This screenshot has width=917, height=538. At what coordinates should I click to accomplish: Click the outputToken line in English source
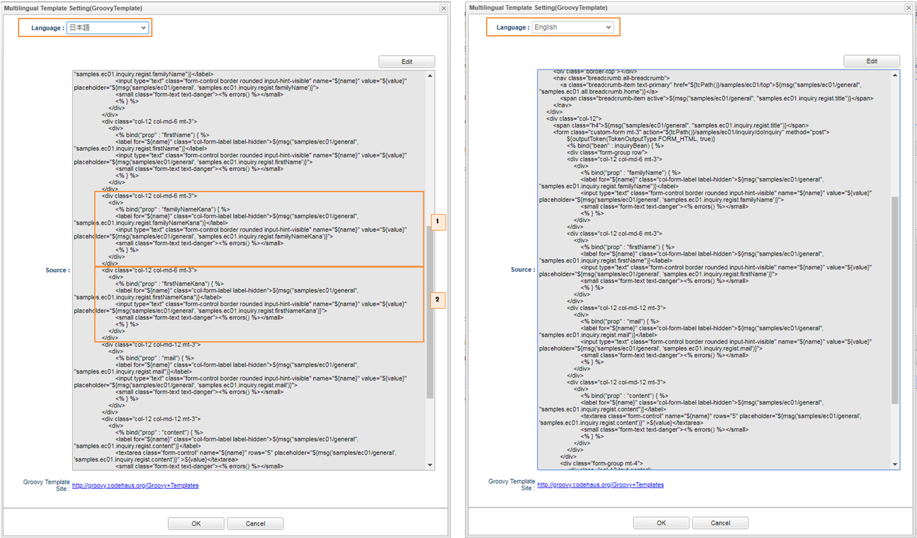(x=640, y=139)
